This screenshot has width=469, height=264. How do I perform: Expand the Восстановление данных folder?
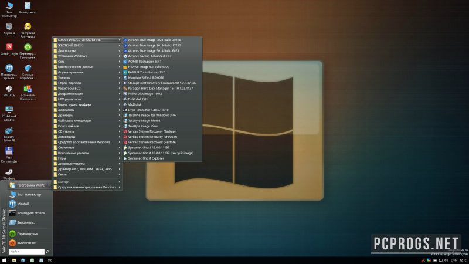pyautogui.click(x=87, y=67)
